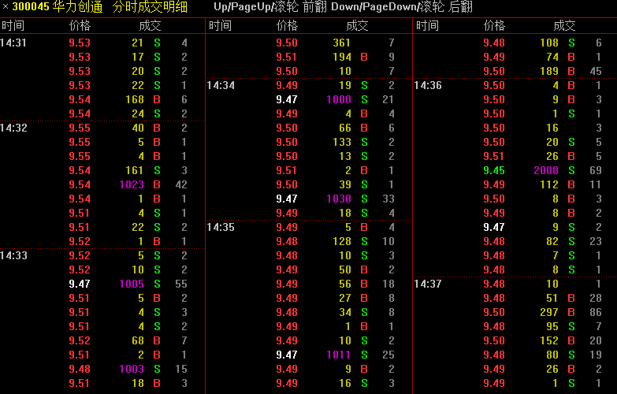
Task: Click the 133 volume entry
Action: coord(342,142)
